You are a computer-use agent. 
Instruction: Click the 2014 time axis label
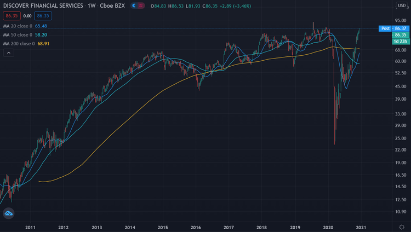point(130,227)
